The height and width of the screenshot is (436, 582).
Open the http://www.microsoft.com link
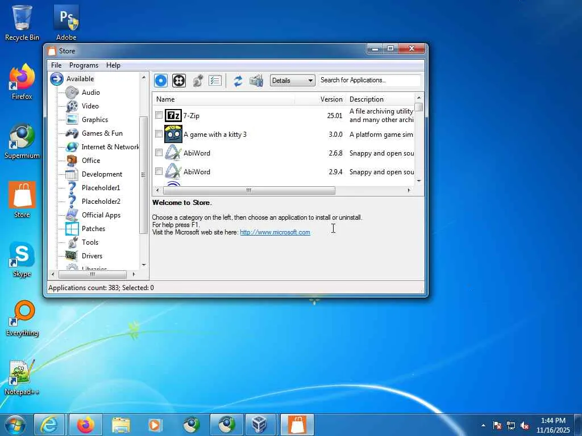(275, 232)
